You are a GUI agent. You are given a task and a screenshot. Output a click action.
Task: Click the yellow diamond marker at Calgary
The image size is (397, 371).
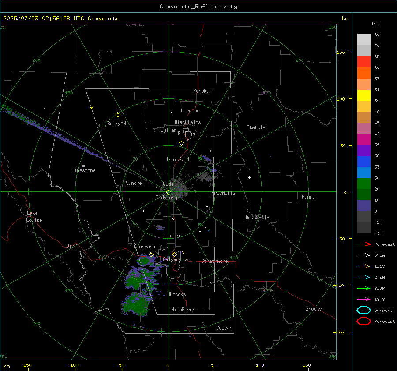pos(174,254)
